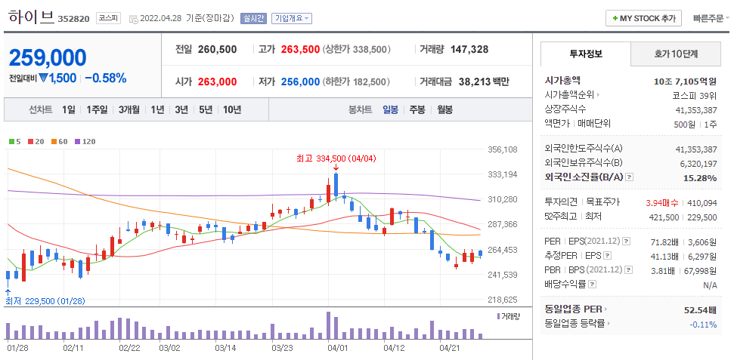Click the 고가 value 263,500
The width and height of the screenshot is (734, 360).
pyautogui.click(x=301, y=49)
